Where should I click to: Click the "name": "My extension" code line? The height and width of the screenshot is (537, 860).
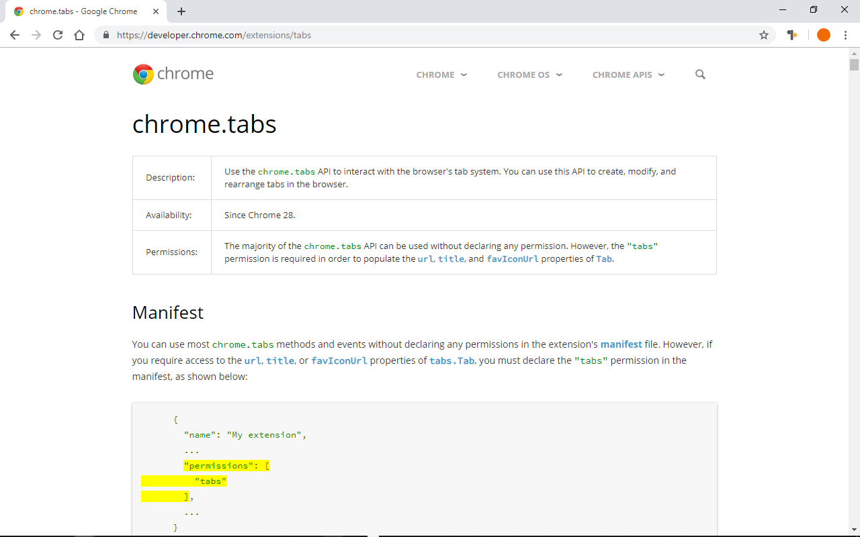point(245,435)
